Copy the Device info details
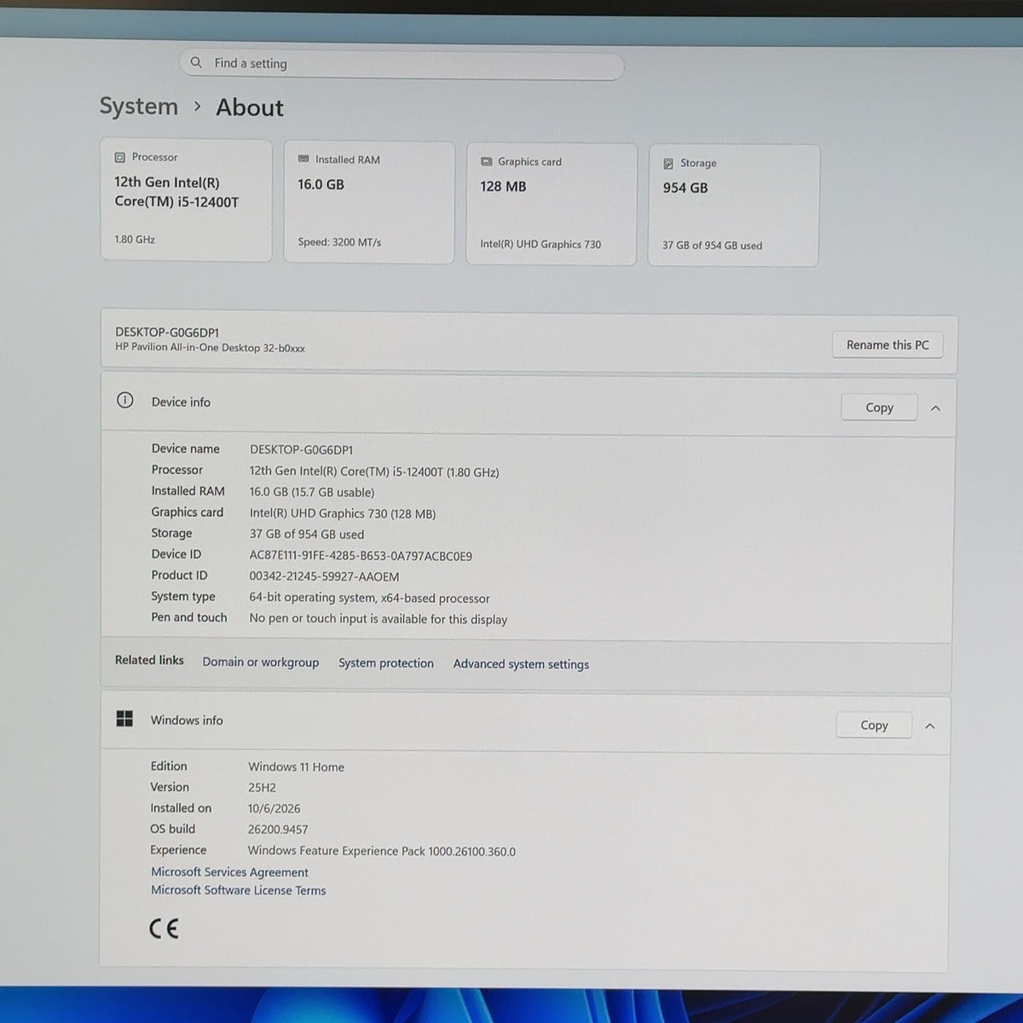This screenshot has height=1023, width=1023. click(879, 407)
